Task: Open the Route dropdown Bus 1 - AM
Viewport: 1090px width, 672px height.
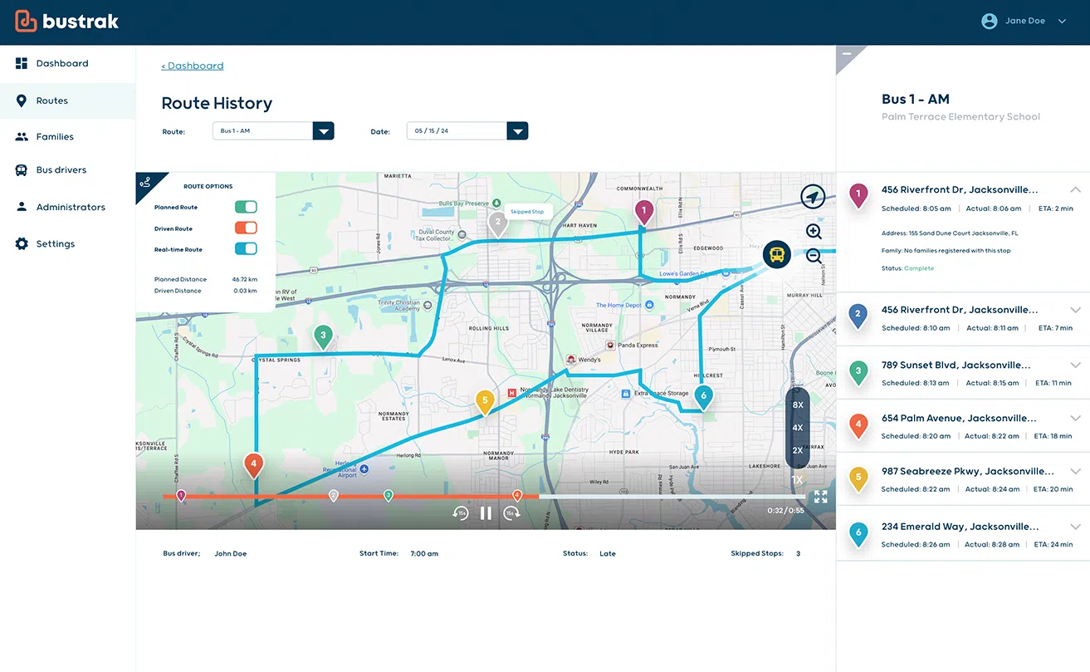Action: coord(273,131)
